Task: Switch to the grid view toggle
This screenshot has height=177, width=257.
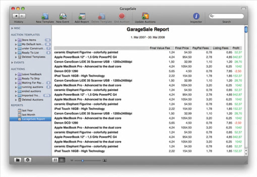Action: (55, 160)
